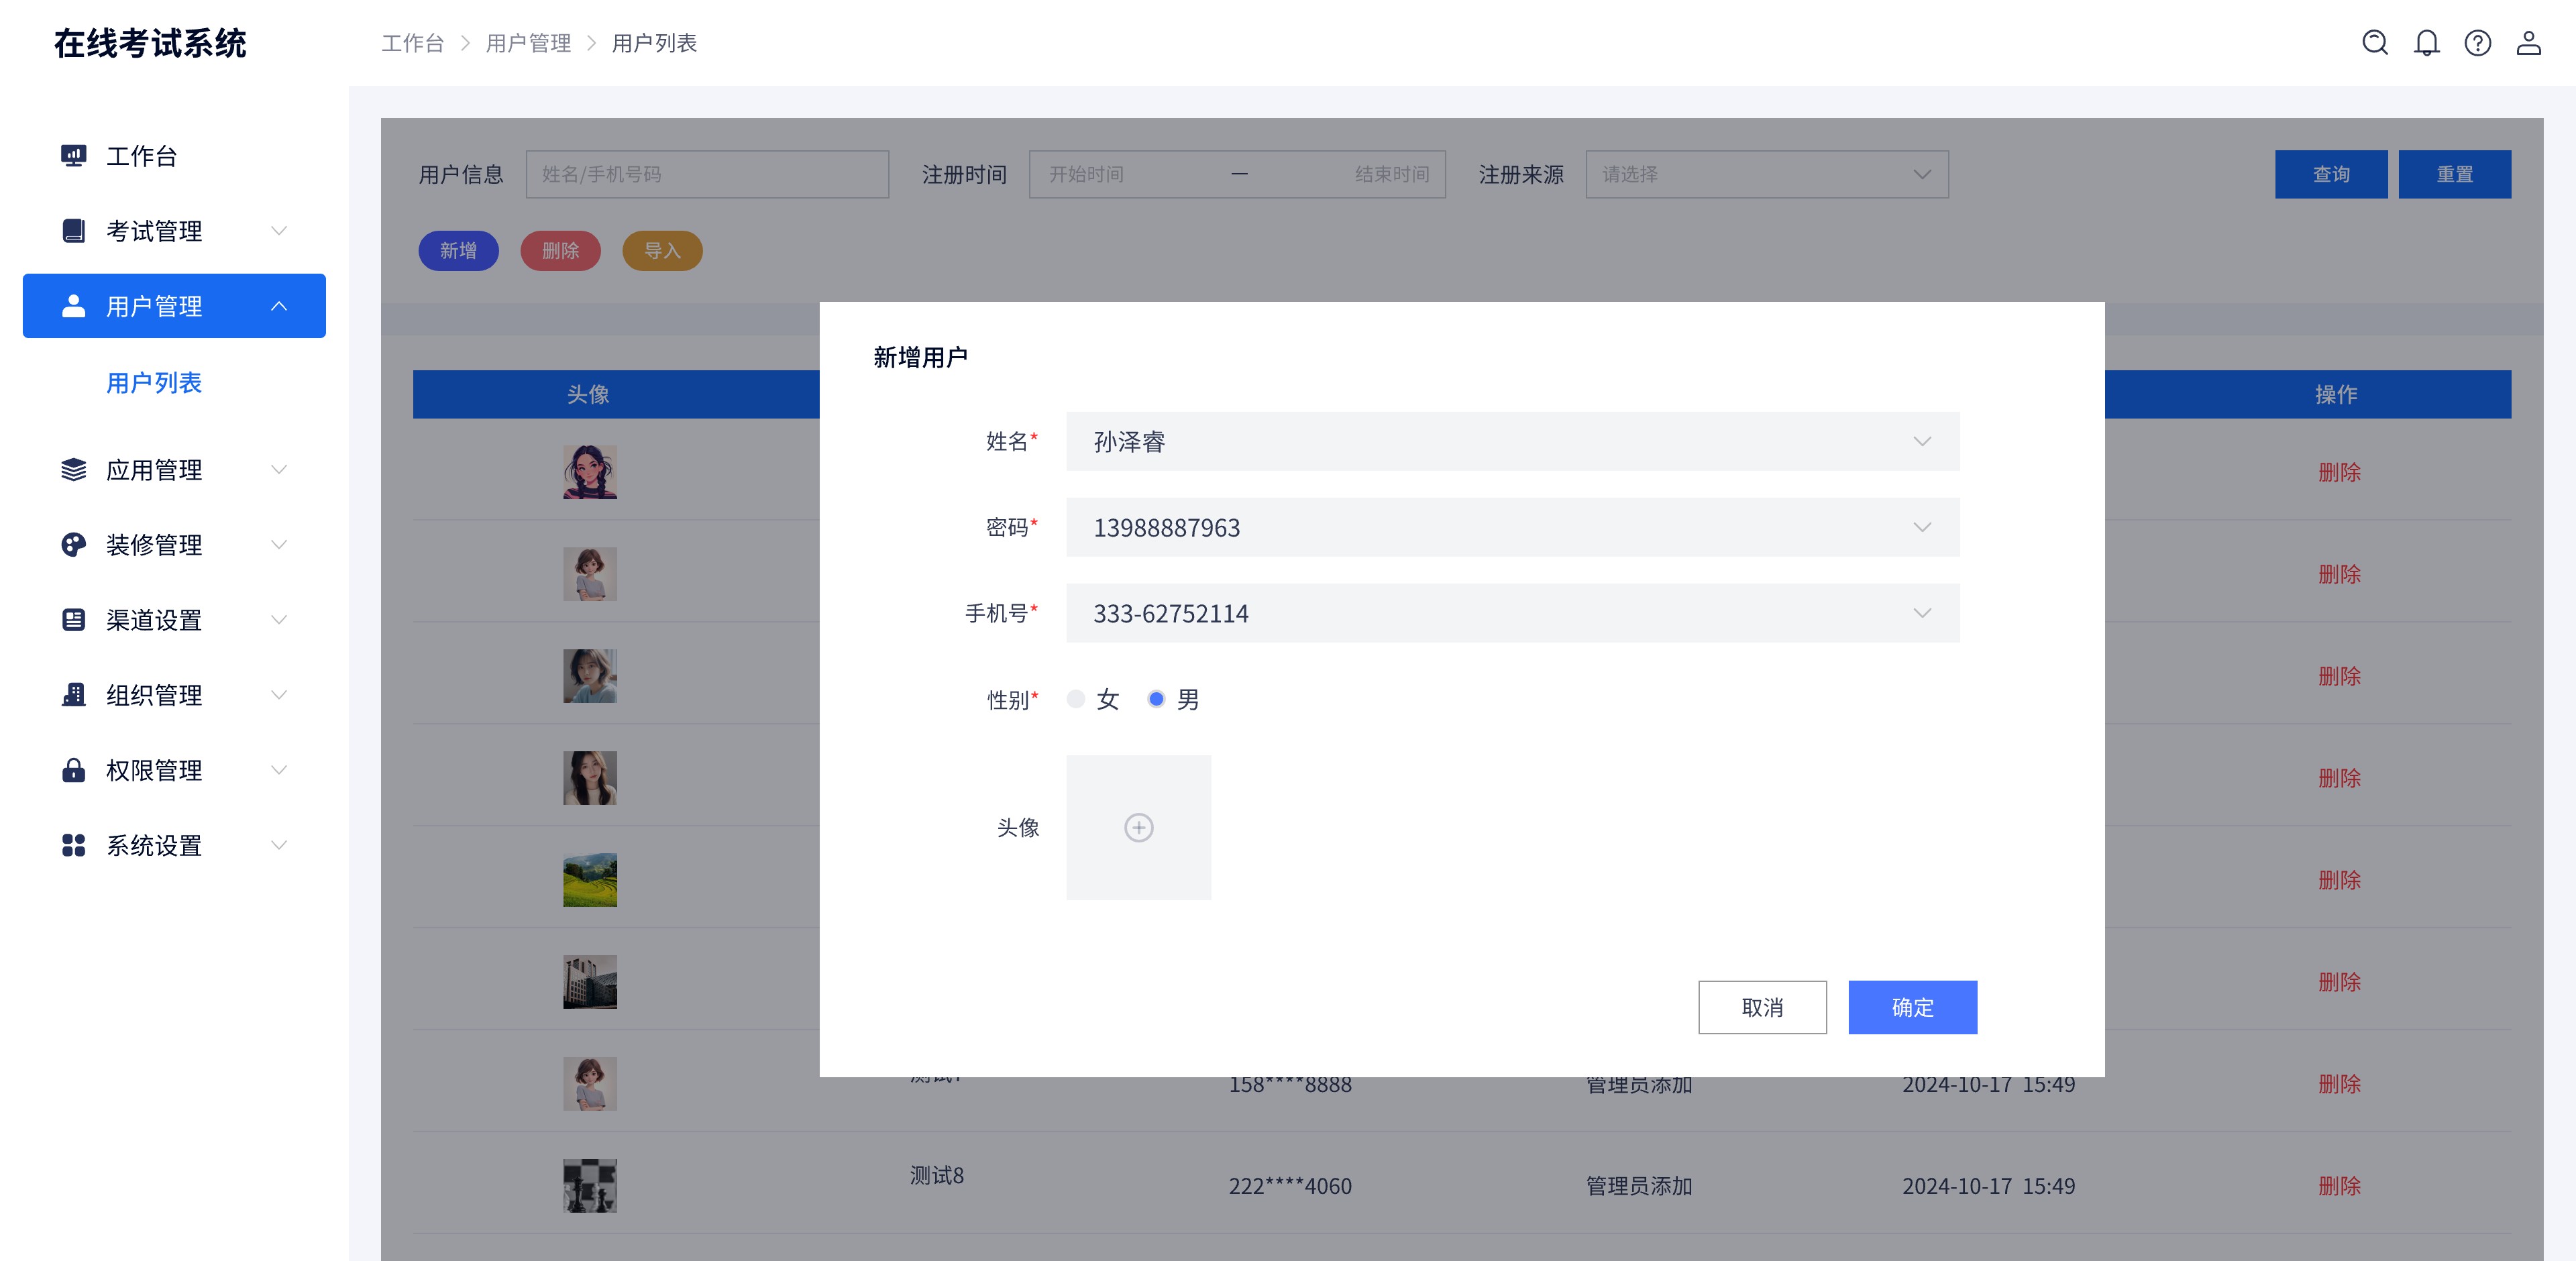Click the chess pieces avatar thumbnail for 测试8
This screenshot has width=2576, height=1261.
(x=590, y=1185)
